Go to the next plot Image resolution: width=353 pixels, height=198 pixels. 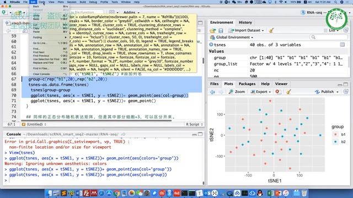coord(221,92)
